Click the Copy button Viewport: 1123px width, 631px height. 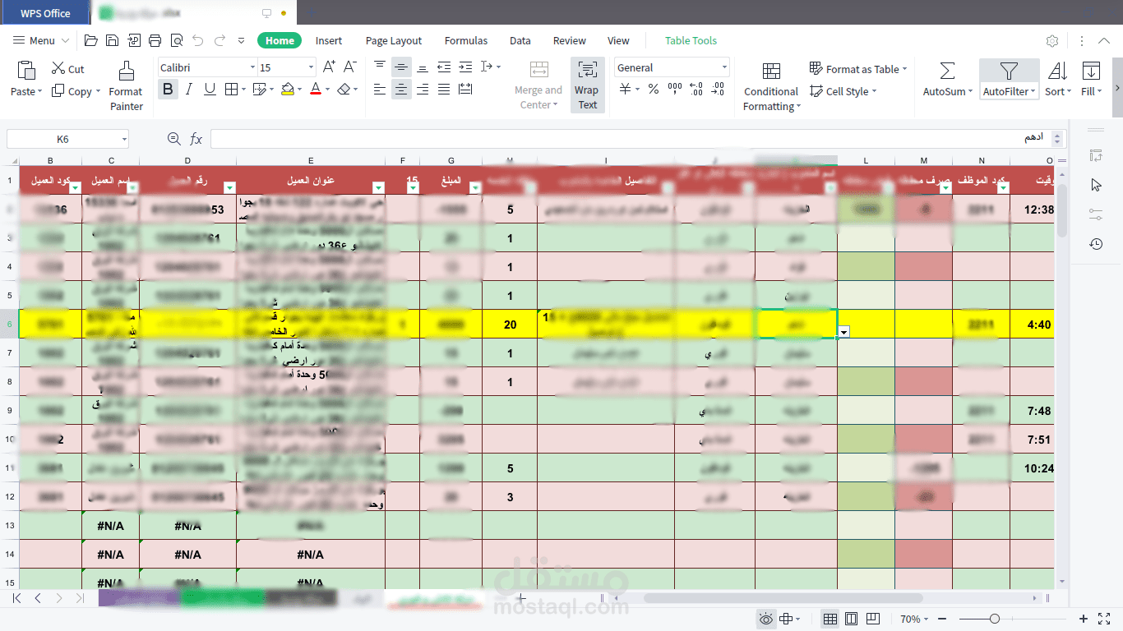pyautogui.click(x=76, y=91)
